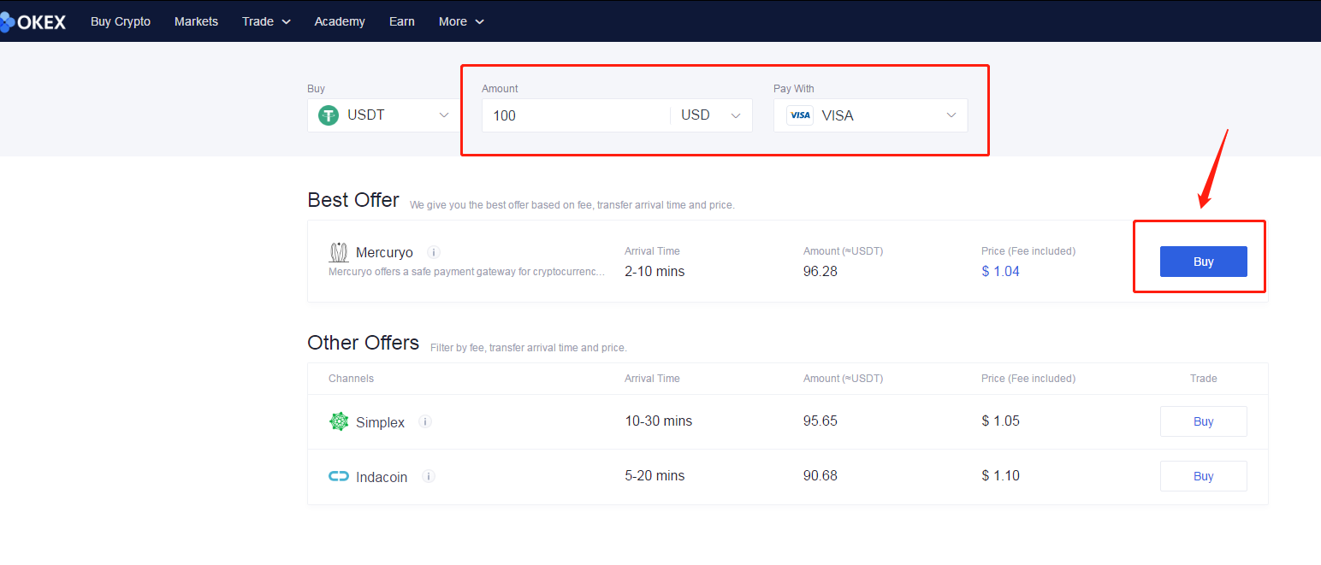
Task: Expand the Trade menu
Action: point(266,21)
